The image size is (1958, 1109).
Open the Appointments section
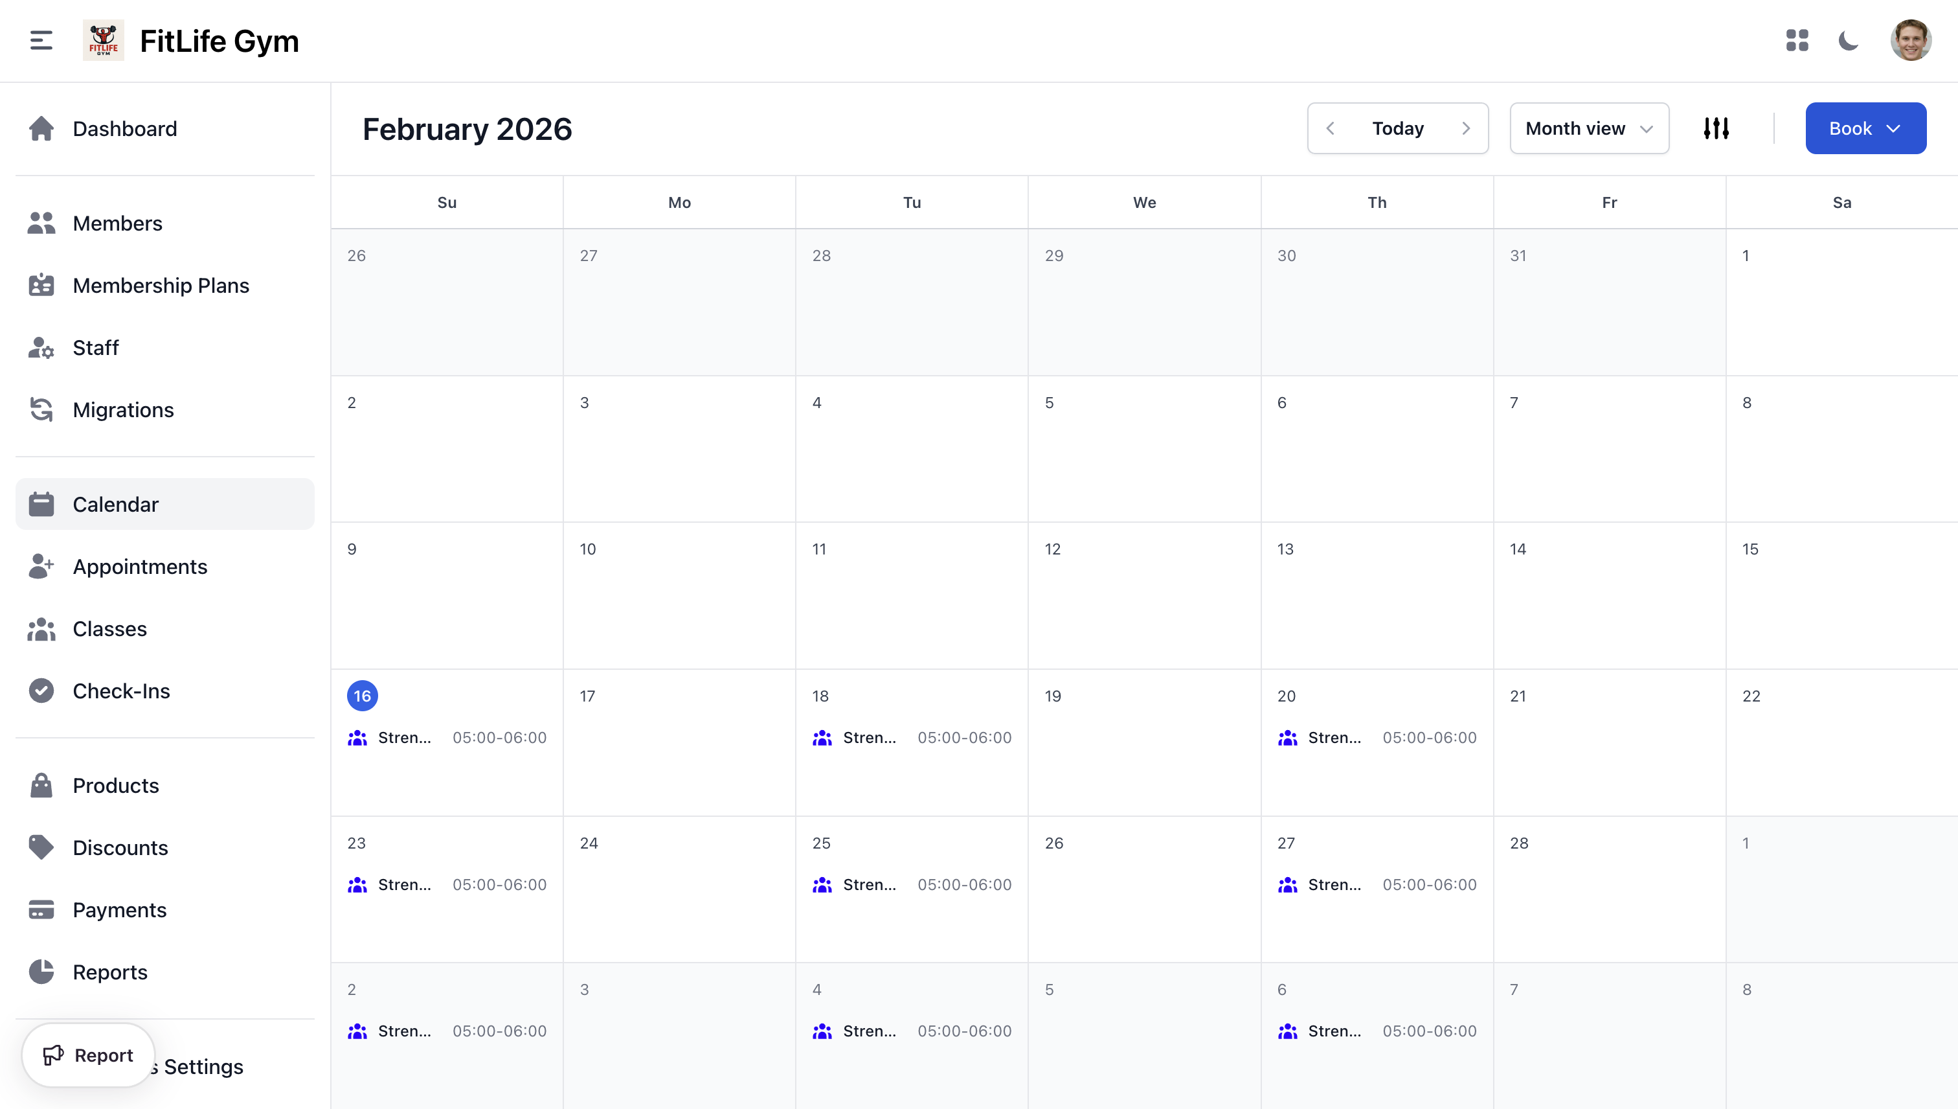[x=140, y=566]
